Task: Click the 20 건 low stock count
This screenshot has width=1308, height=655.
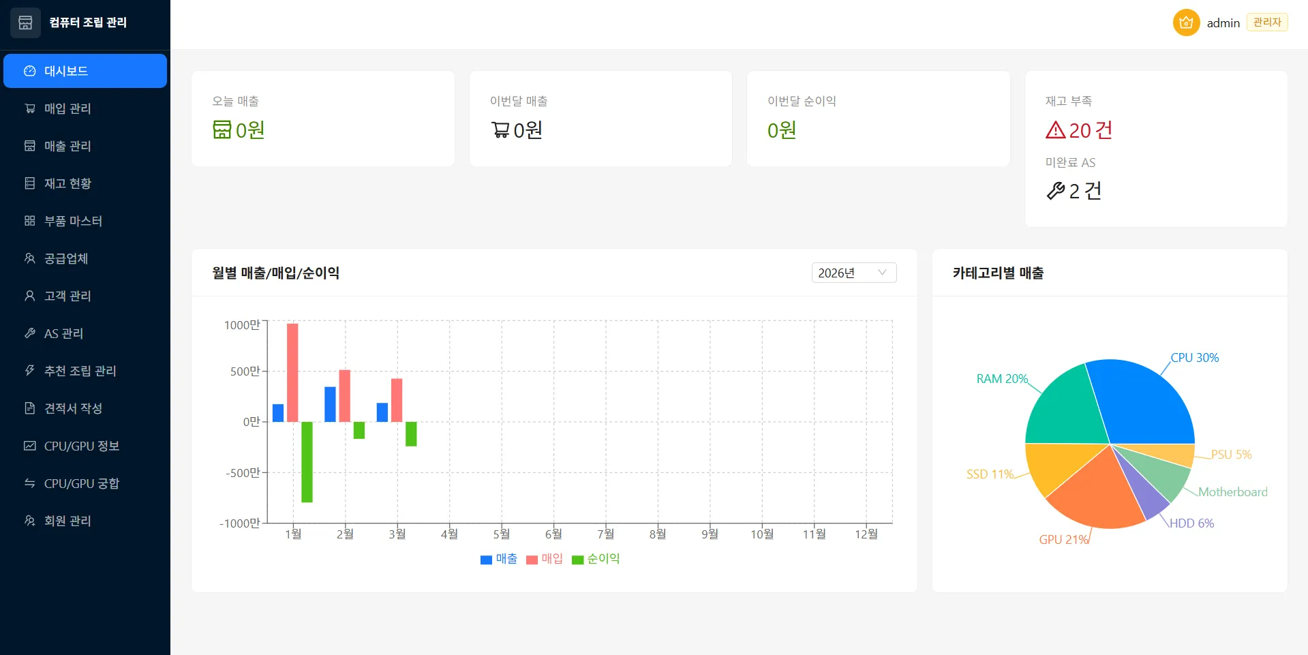Action: coord(1089,130)
